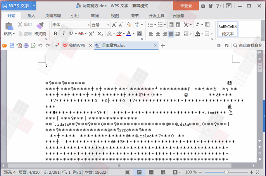Screen dimensions: 266x176
Task: Click Help question mark icon
Action: (x=218, y=6)
